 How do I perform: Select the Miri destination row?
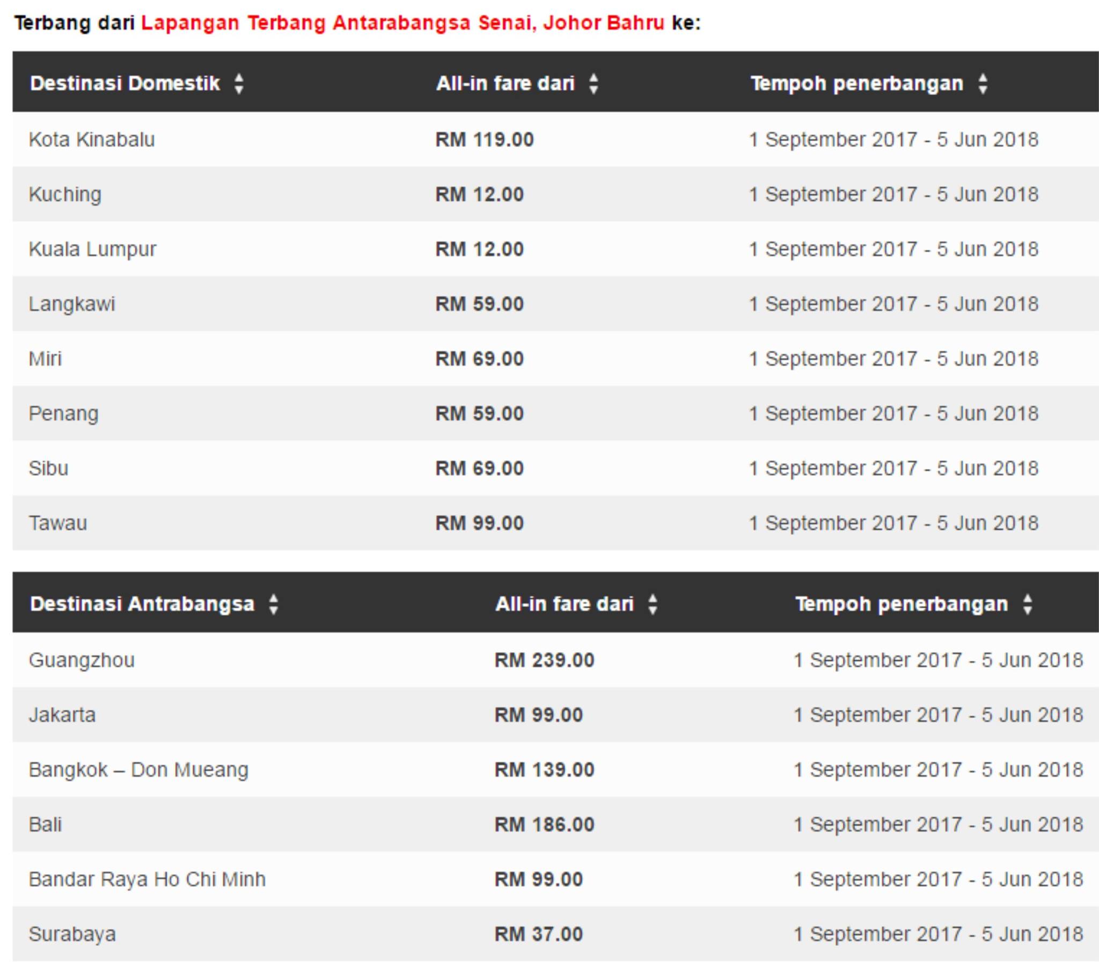(x=555, y=358)
